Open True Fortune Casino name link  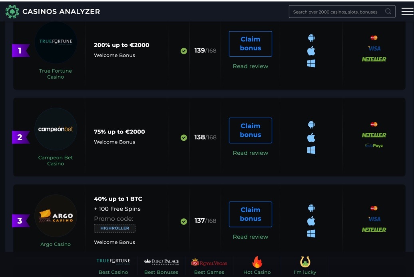pyautogui.click(x=56, y=74)
